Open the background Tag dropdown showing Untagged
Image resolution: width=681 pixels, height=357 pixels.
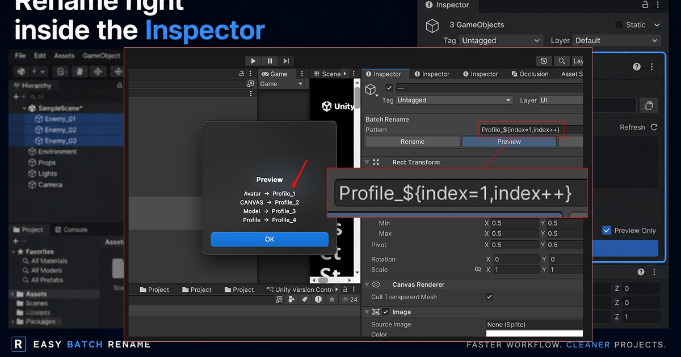tap(501, 41)
